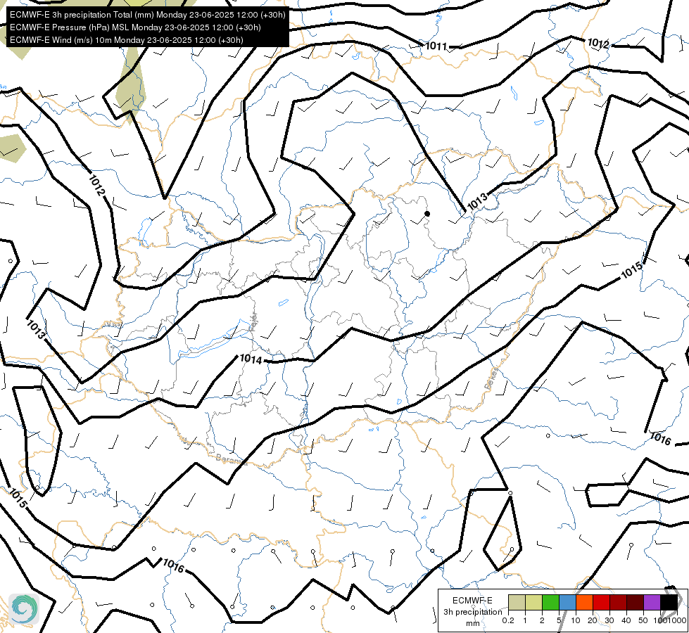Click the 1014 isobar label
The height and width of the screenshot is (633, 689).
pyautogui.click(x=251, y=359)
